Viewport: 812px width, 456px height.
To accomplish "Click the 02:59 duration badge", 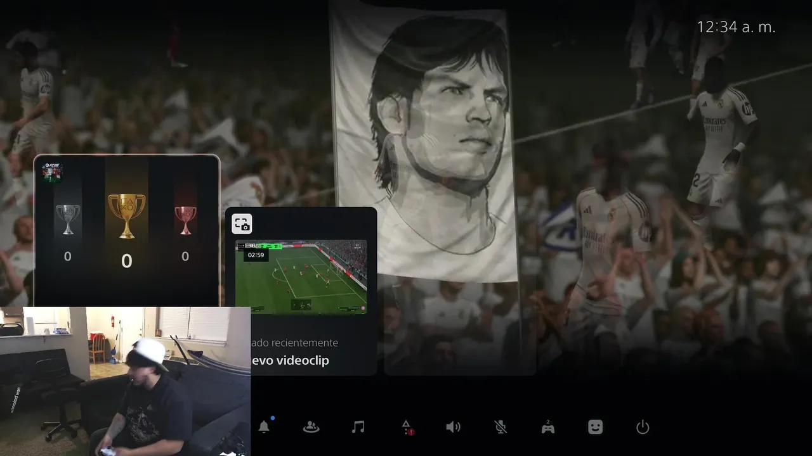I will click(256, 255).
